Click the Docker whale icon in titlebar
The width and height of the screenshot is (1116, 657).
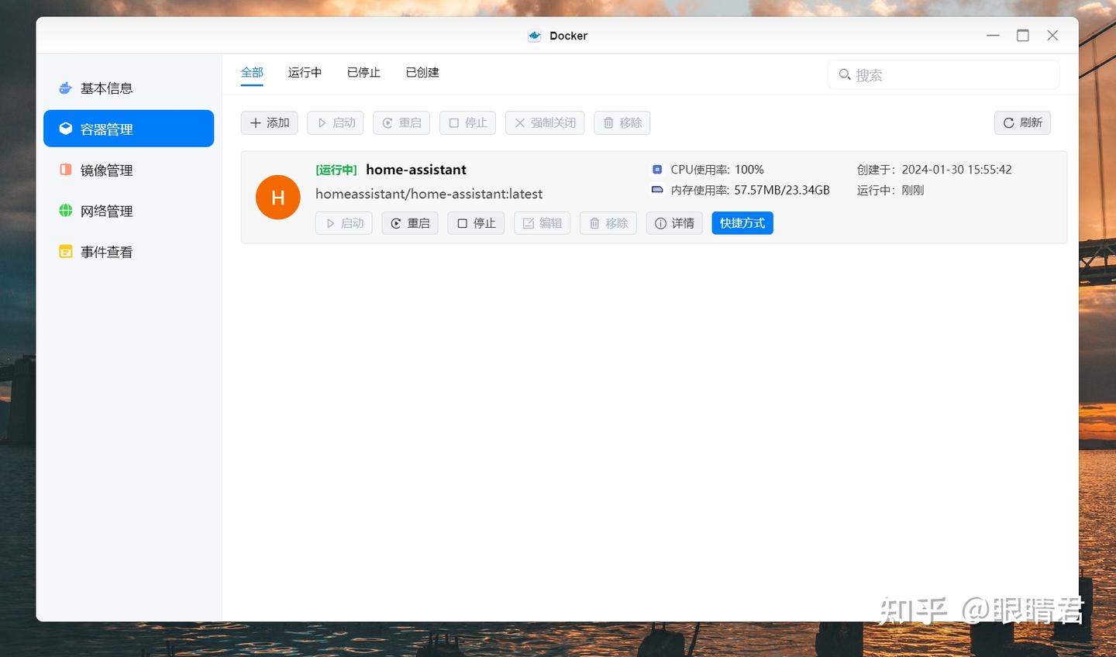click(534, 35)
